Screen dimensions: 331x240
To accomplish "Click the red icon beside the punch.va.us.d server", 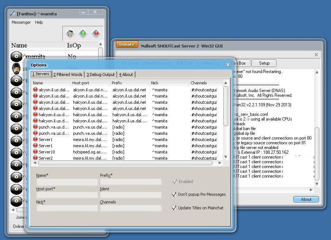I will (36, 127).
